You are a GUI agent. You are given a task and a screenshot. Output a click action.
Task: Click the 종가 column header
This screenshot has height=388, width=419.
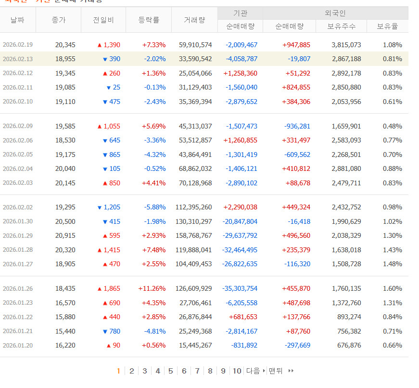(59, 20)
